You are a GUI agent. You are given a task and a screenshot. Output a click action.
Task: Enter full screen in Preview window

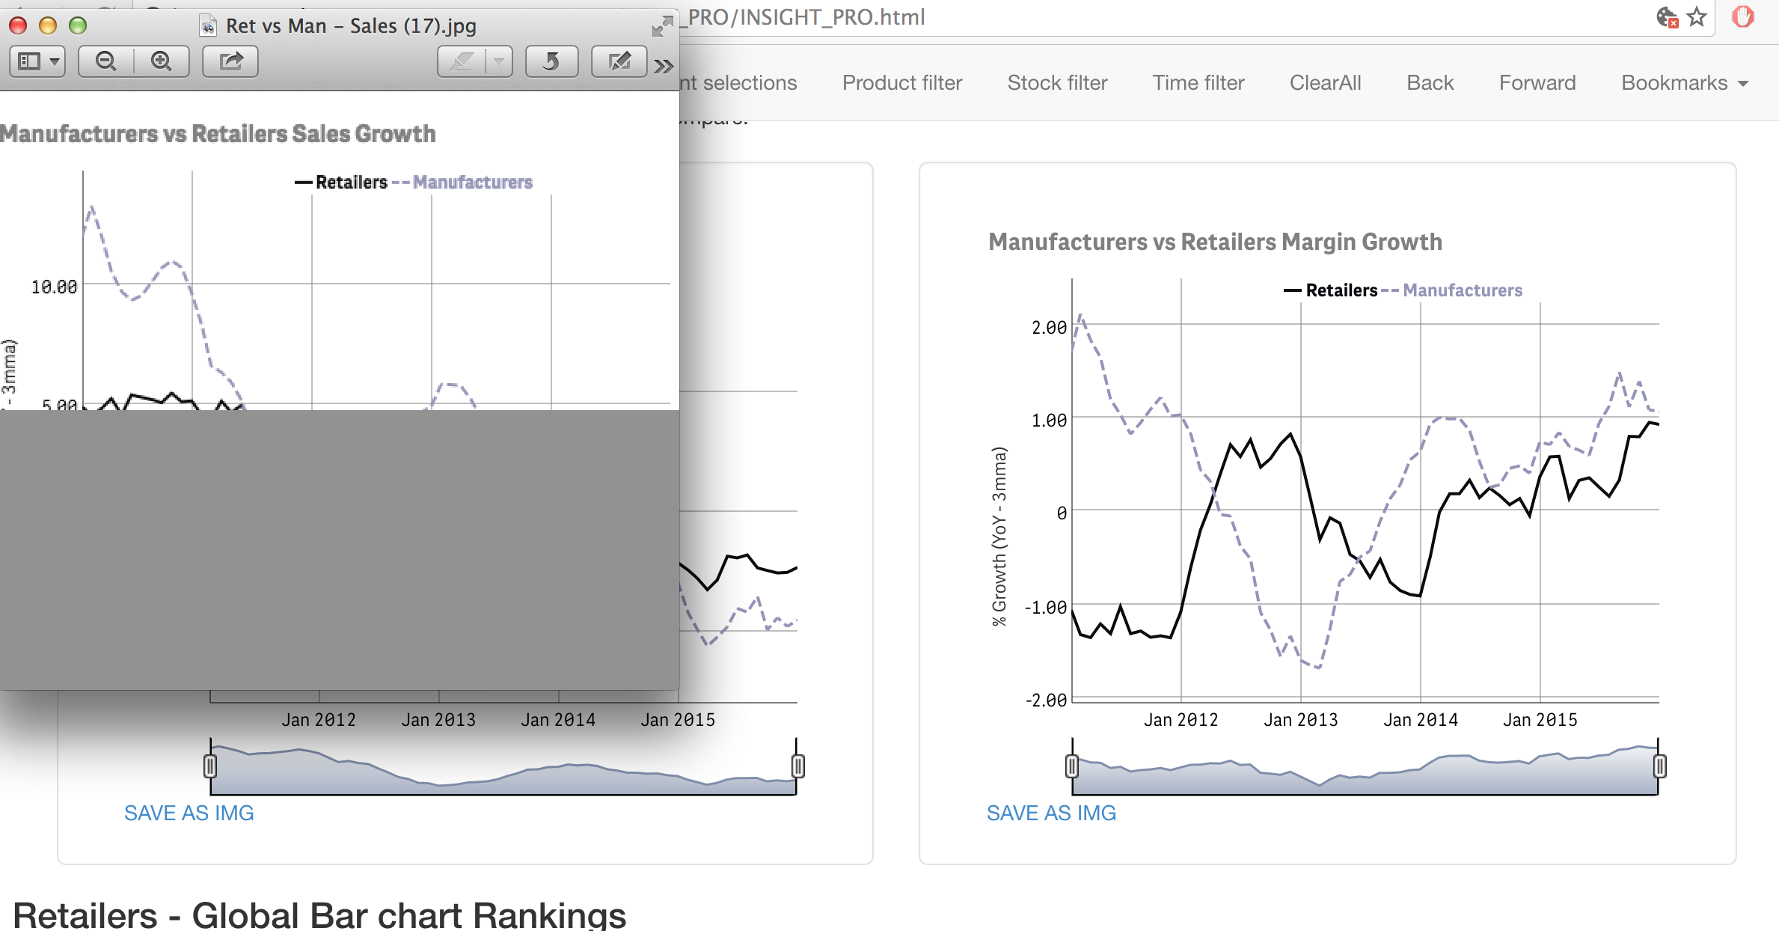coord(662,26)
